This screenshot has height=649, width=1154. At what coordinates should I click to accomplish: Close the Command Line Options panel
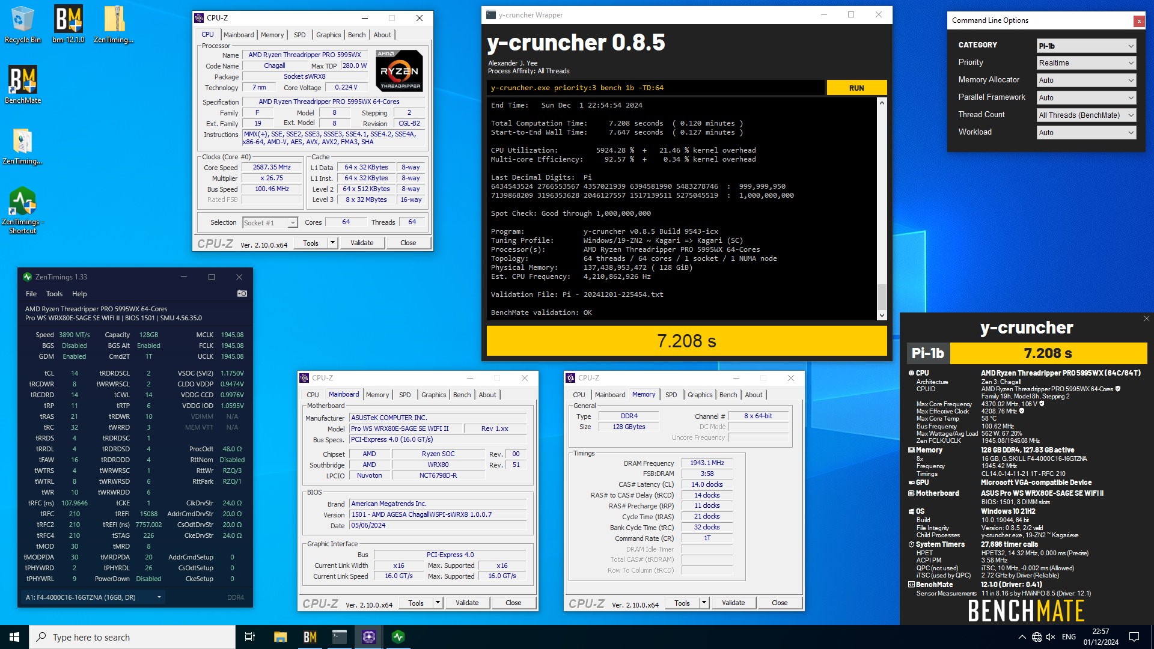point(1138,21)
